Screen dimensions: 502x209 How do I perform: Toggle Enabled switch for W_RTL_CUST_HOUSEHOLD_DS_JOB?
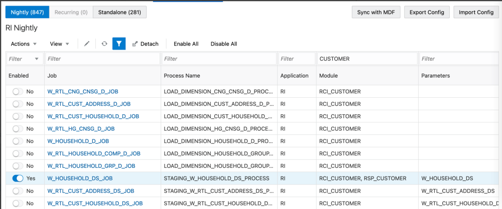click(x=18, y=203)
